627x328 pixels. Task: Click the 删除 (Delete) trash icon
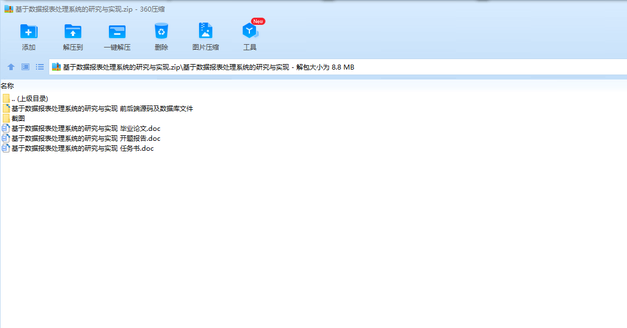click(161, 31)
